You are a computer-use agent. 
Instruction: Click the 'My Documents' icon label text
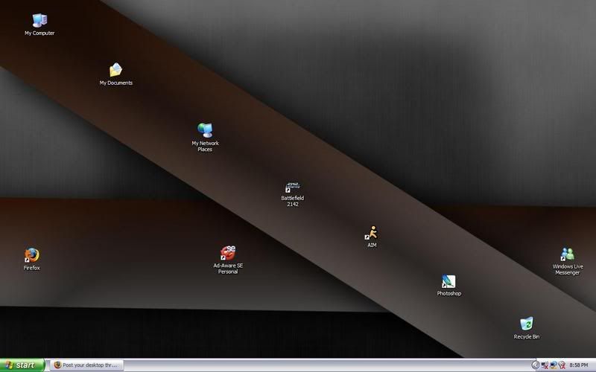(x=115, y=83)
